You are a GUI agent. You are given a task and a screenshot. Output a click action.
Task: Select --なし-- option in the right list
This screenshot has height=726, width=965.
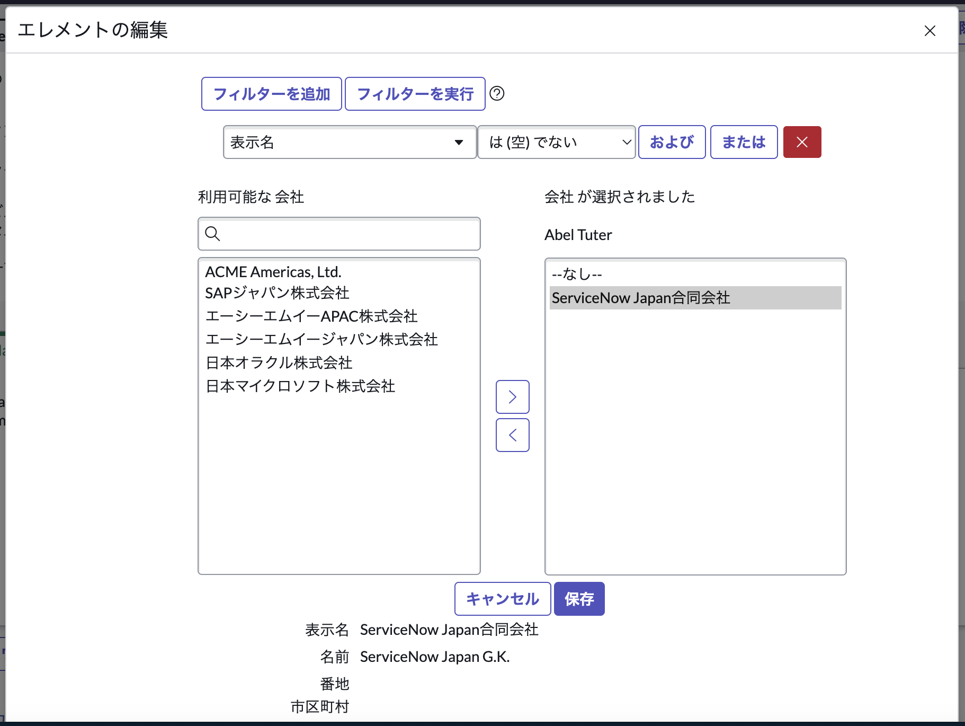pyautogui.click(x=576, y=274)
